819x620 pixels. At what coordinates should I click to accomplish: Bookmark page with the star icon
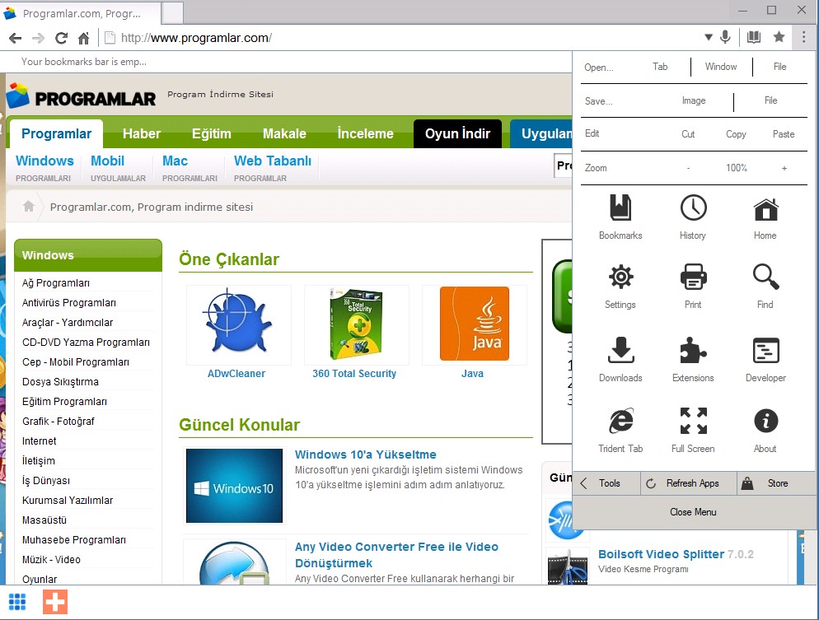pos(779,36)
